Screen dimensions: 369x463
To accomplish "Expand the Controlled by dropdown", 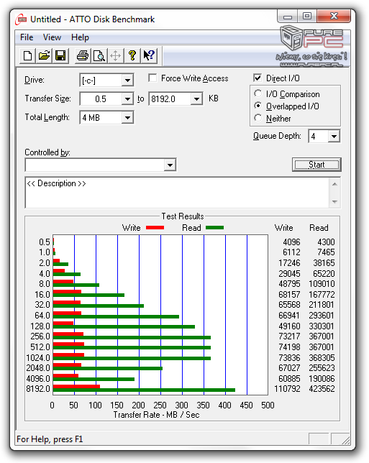I will click(x=170, y=165).
